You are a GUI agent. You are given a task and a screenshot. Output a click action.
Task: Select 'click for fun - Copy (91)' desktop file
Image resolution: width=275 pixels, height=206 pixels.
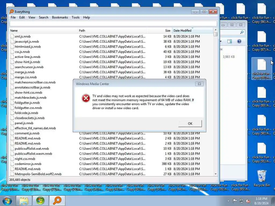262,153
